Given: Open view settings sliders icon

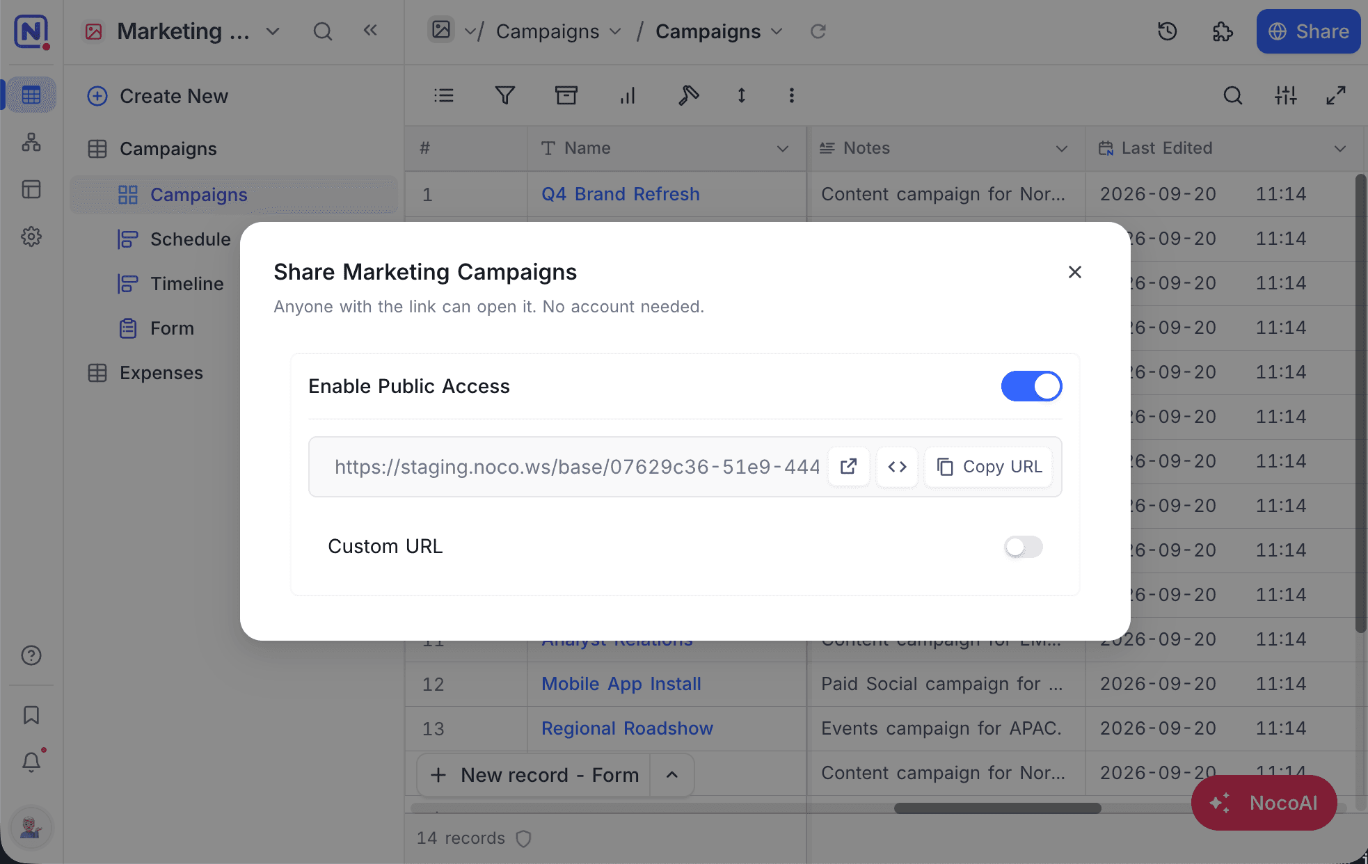Looking at the screenshot, I should (1285, 95).
